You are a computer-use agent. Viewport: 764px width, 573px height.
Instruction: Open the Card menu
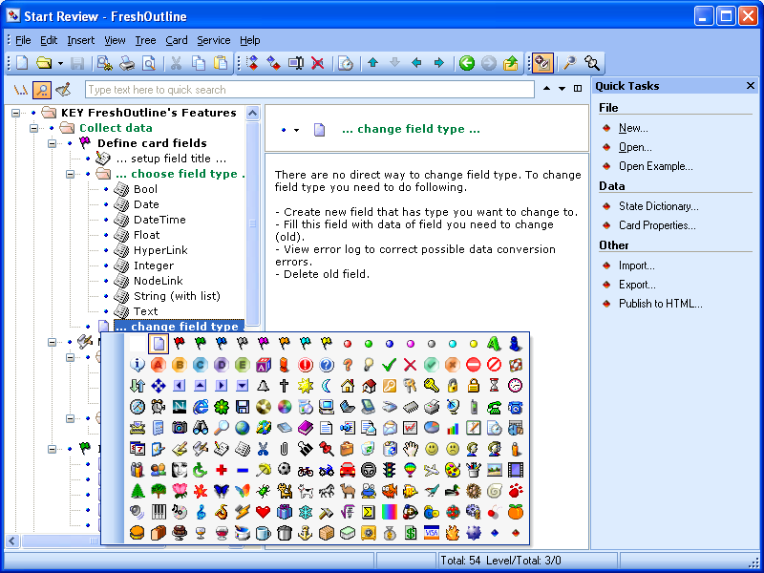click(177, 40)
